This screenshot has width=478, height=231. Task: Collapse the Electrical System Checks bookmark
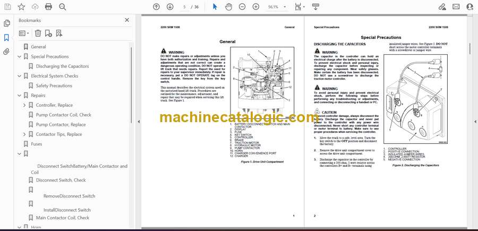coord(20,76)
